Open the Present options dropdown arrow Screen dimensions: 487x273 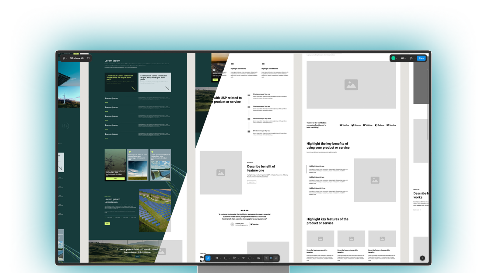(415, 58)
